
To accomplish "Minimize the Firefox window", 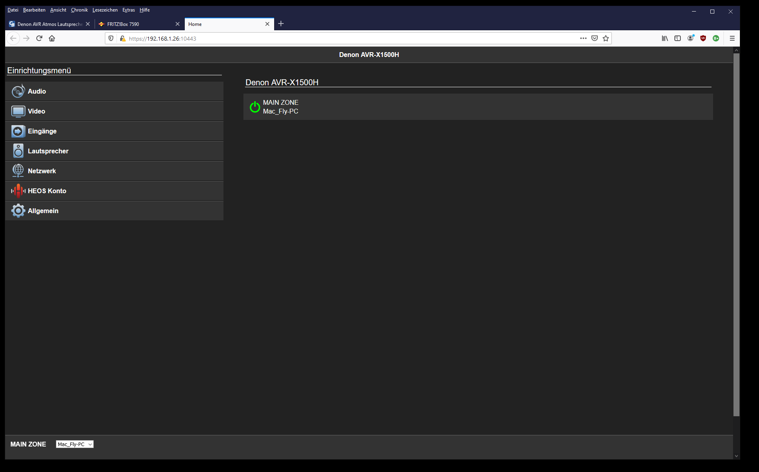I will pos(694,12).
